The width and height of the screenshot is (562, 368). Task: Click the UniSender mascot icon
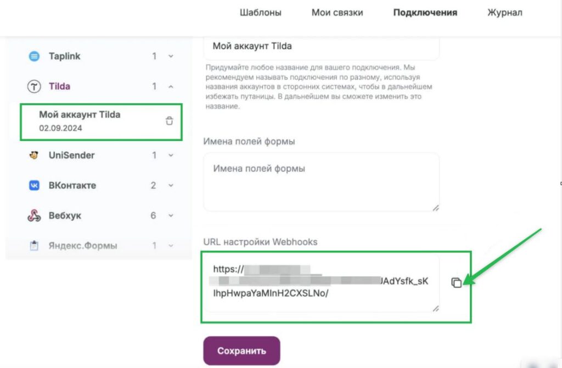[x=34, y=155]
